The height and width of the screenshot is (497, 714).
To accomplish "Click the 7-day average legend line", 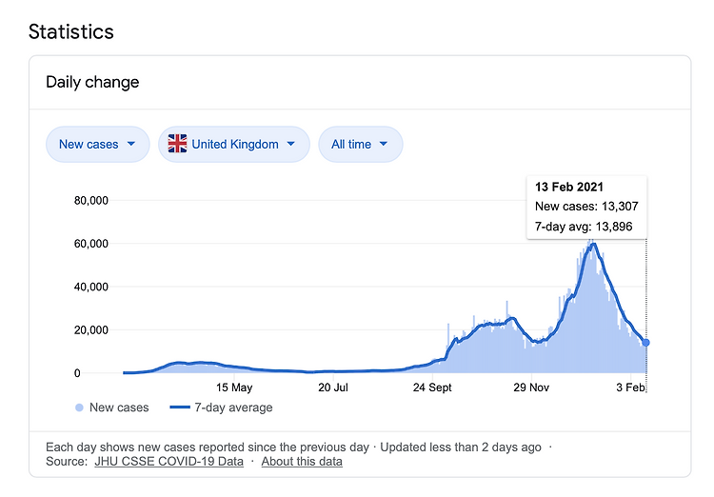I will pyautogui.click(x=180, y=408).
